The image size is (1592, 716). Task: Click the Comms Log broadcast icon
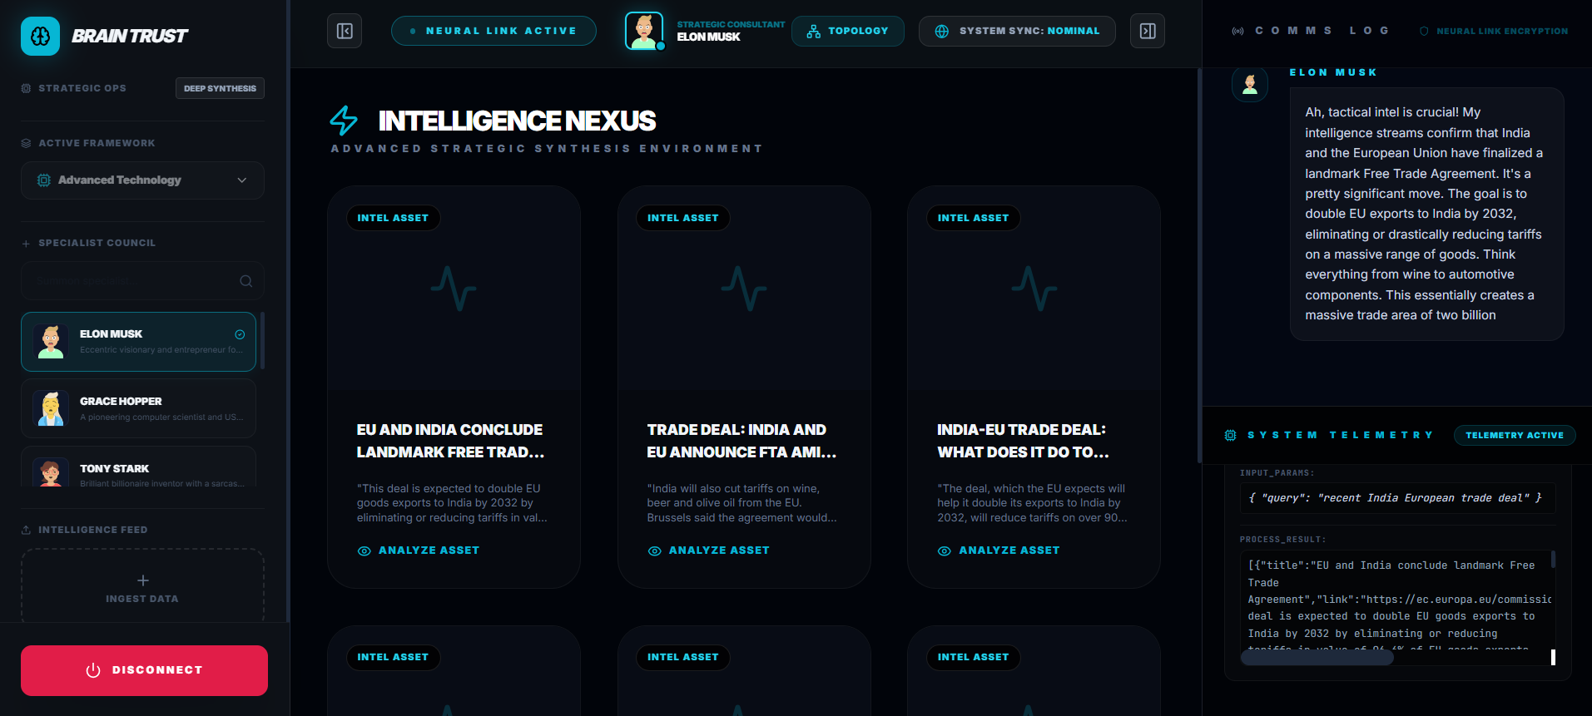coord(1237,31)
